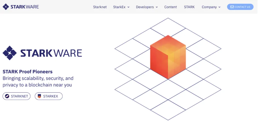
Task: Click the StarkEx orange shield icon
Action: (39, 96)
